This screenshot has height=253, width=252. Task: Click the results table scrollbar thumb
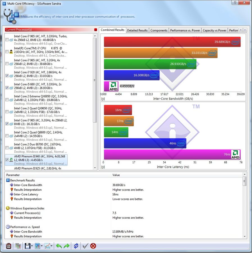245,181
